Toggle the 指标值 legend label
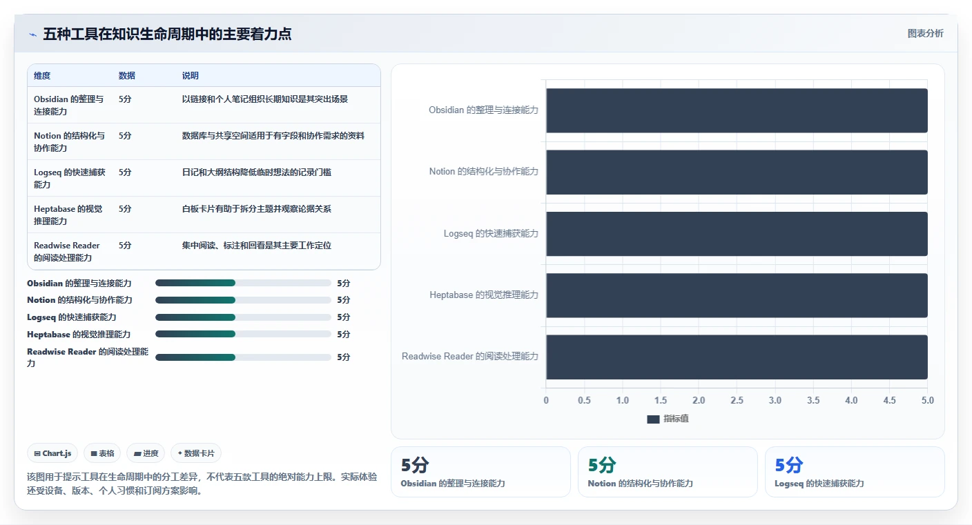Screen dimensions: 972x525 [x=676, y=419]
